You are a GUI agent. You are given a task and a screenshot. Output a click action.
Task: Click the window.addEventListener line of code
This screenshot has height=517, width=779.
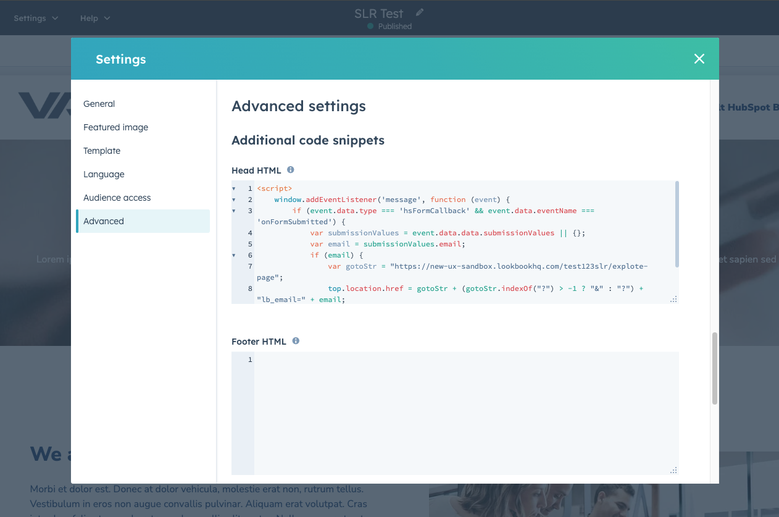(x=392, y=200)
